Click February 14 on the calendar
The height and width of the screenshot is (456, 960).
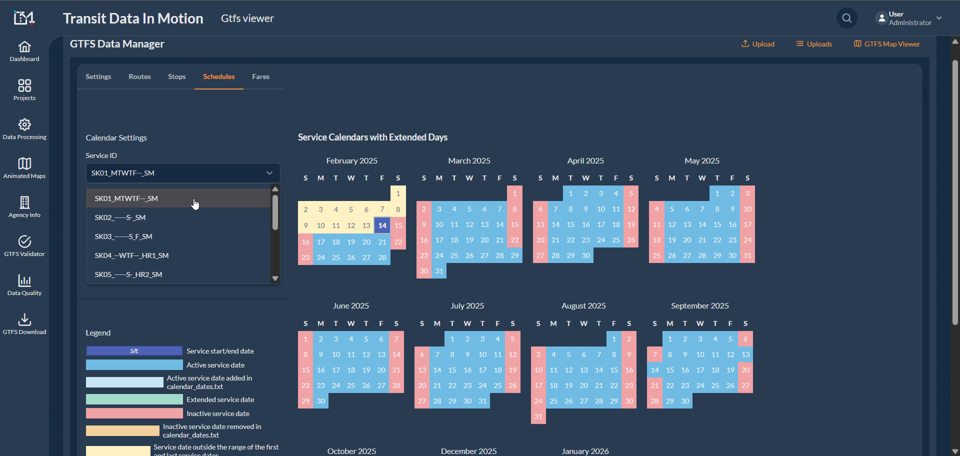tap(382, 225)
